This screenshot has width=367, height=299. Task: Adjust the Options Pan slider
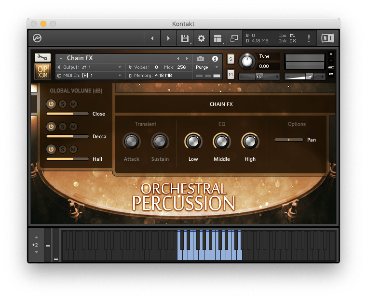pos(289,140)
